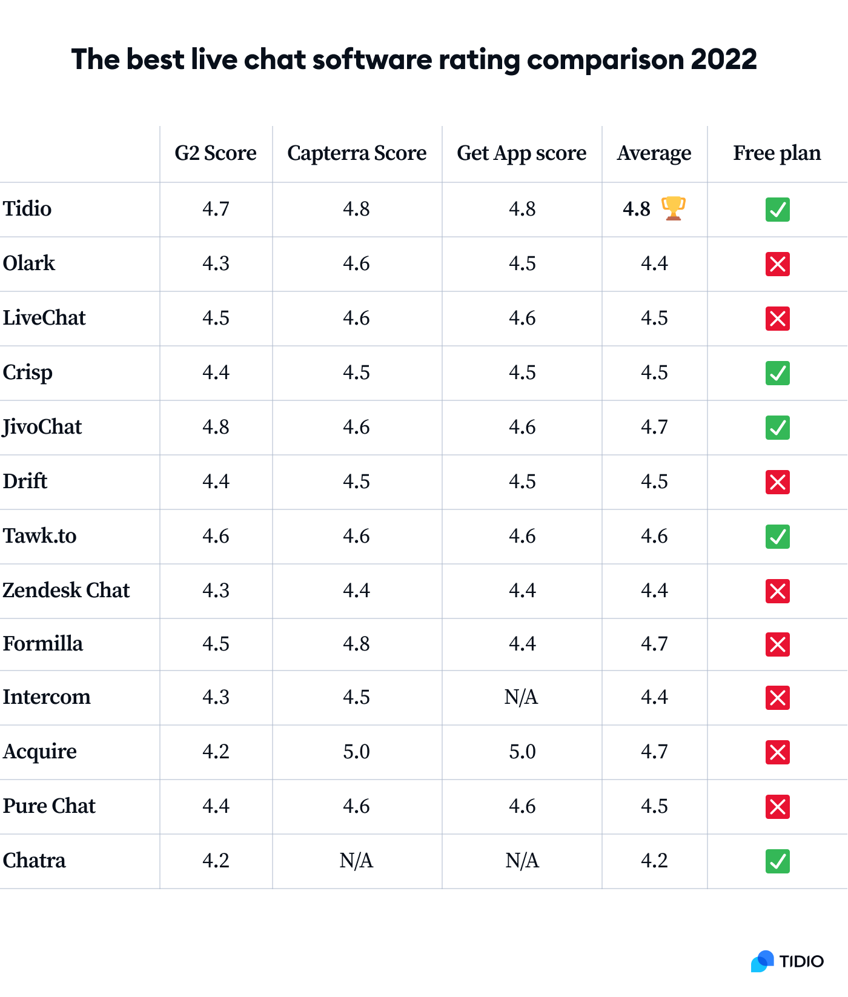Click the Tidio logo in bottom corner
This screenshot has width=848, height=997.
[x=787, y=961]
